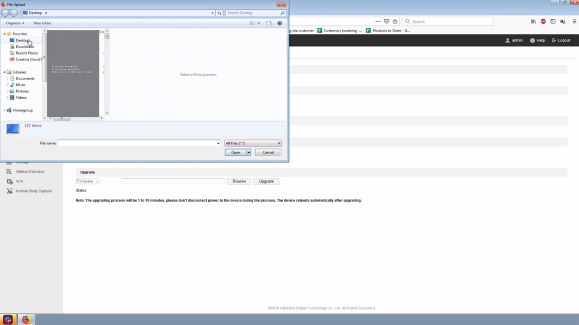Open Firefox from the taskbar

[26, 320]
